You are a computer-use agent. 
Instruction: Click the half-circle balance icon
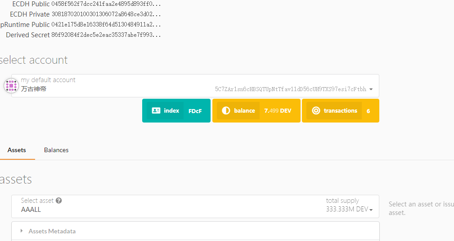[x=226, y=110]
